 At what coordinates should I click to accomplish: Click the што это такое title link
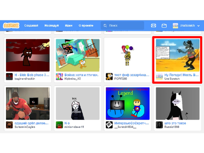tap(175, 123)
